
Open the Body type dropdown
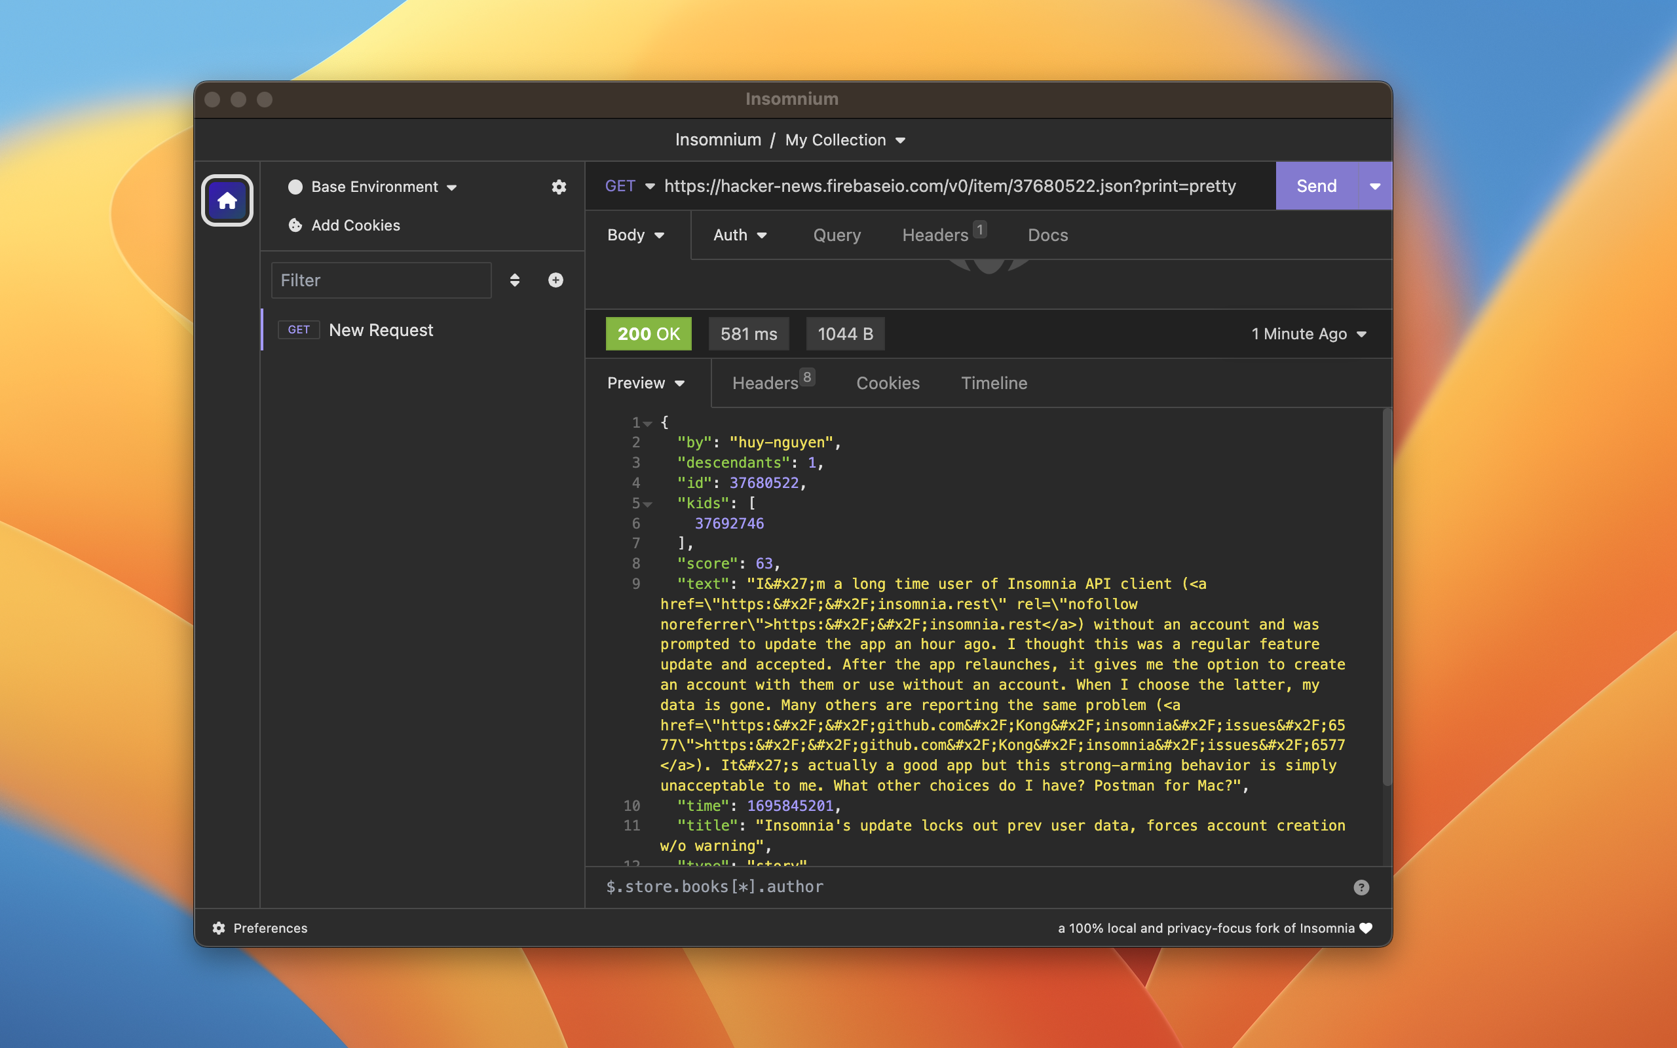[x=635, y=235]
